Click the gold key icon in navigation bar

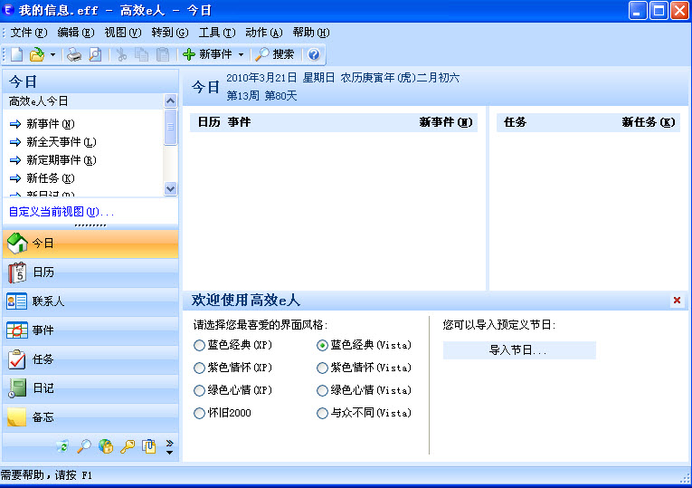(x=128, y=446)
